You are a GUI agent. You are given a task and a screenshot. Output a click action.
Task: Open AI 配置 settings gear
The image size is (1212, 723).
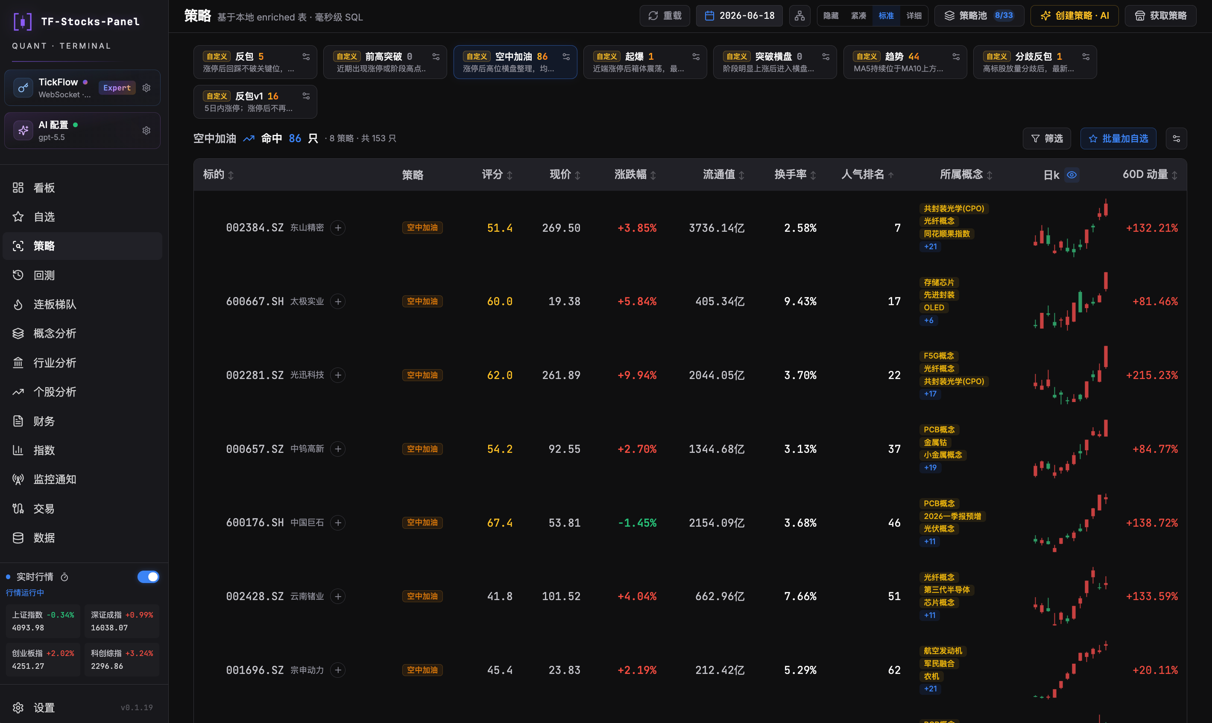pos(146,131)
